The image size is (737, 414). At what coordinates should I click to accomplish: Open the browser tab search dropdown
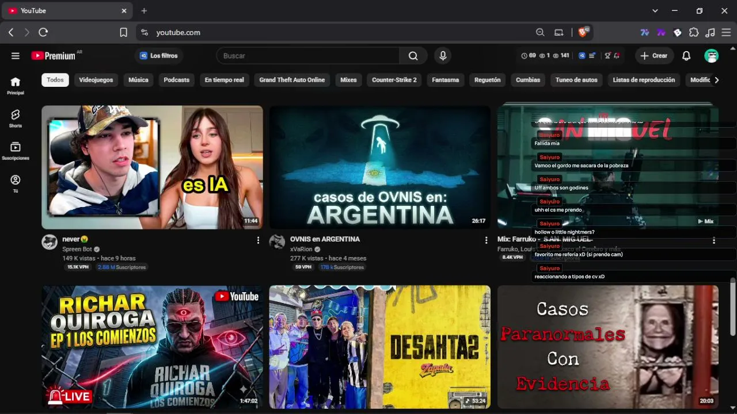[655, 11]
